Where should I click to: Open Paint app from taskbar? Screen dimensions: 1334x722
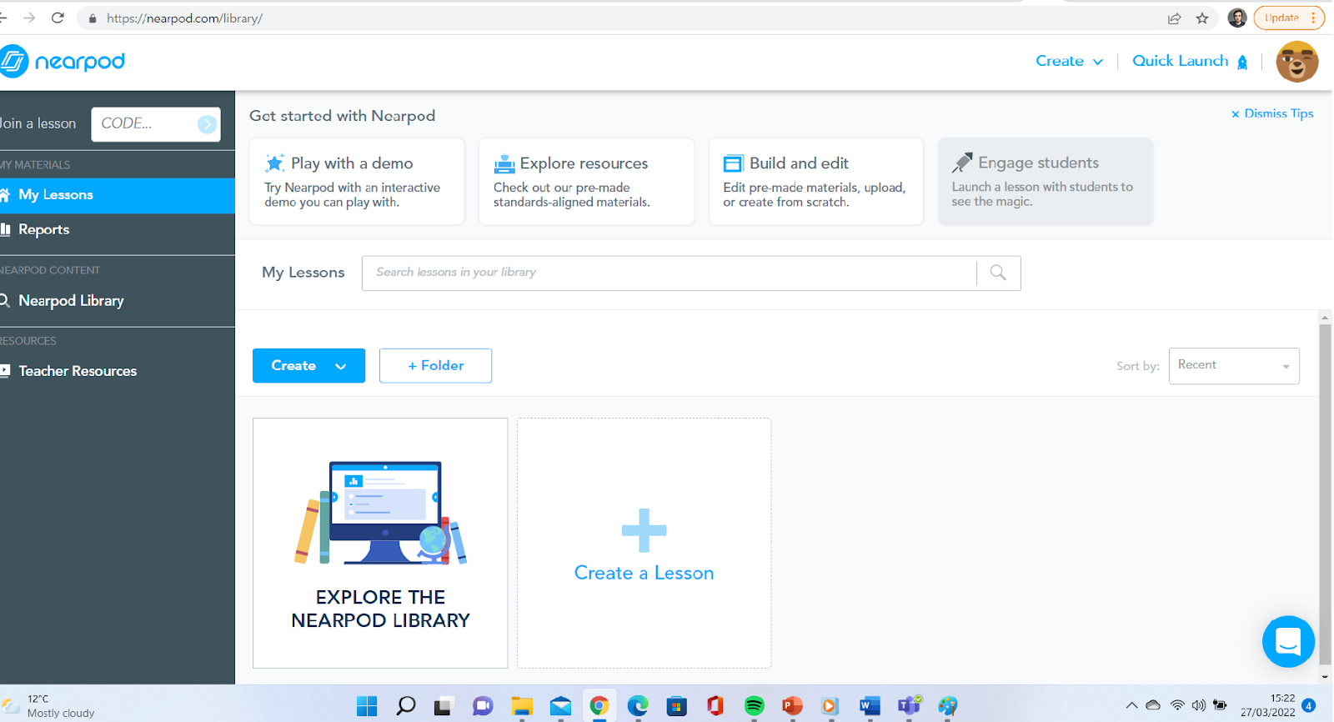(x=947, y=706)
